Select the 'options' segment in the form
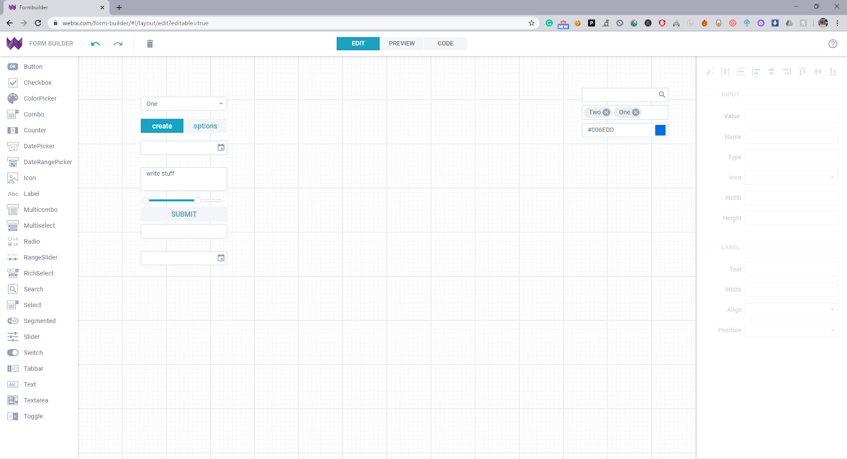 (205, 126)
